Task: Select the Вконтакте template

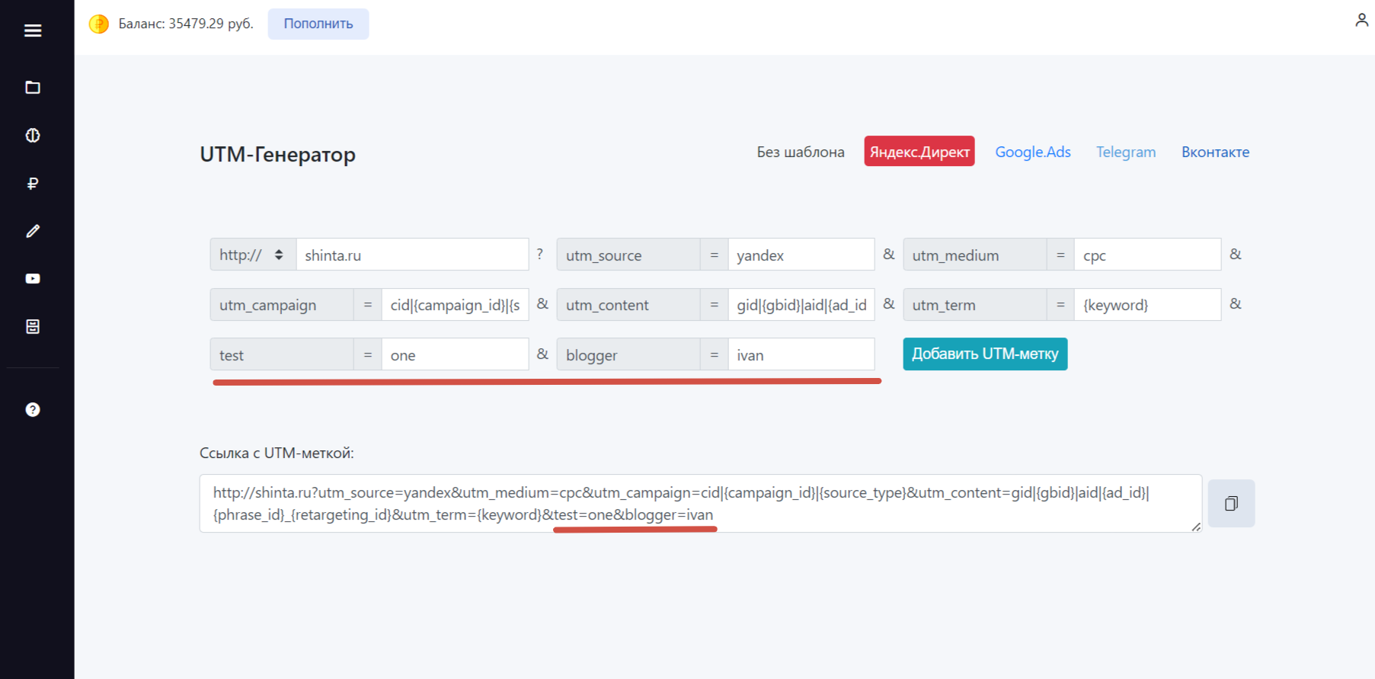Action: tap(1215, 152)
